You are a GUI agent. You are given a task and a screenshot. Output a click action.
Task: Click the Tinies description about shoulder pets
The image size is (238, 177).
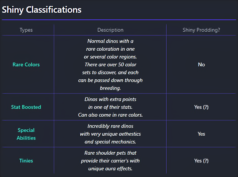click(110, 161)
